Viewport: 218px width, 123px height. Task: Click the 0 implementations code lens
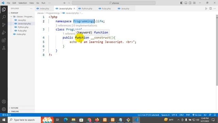pyautogui.click(x=85, y=26)
